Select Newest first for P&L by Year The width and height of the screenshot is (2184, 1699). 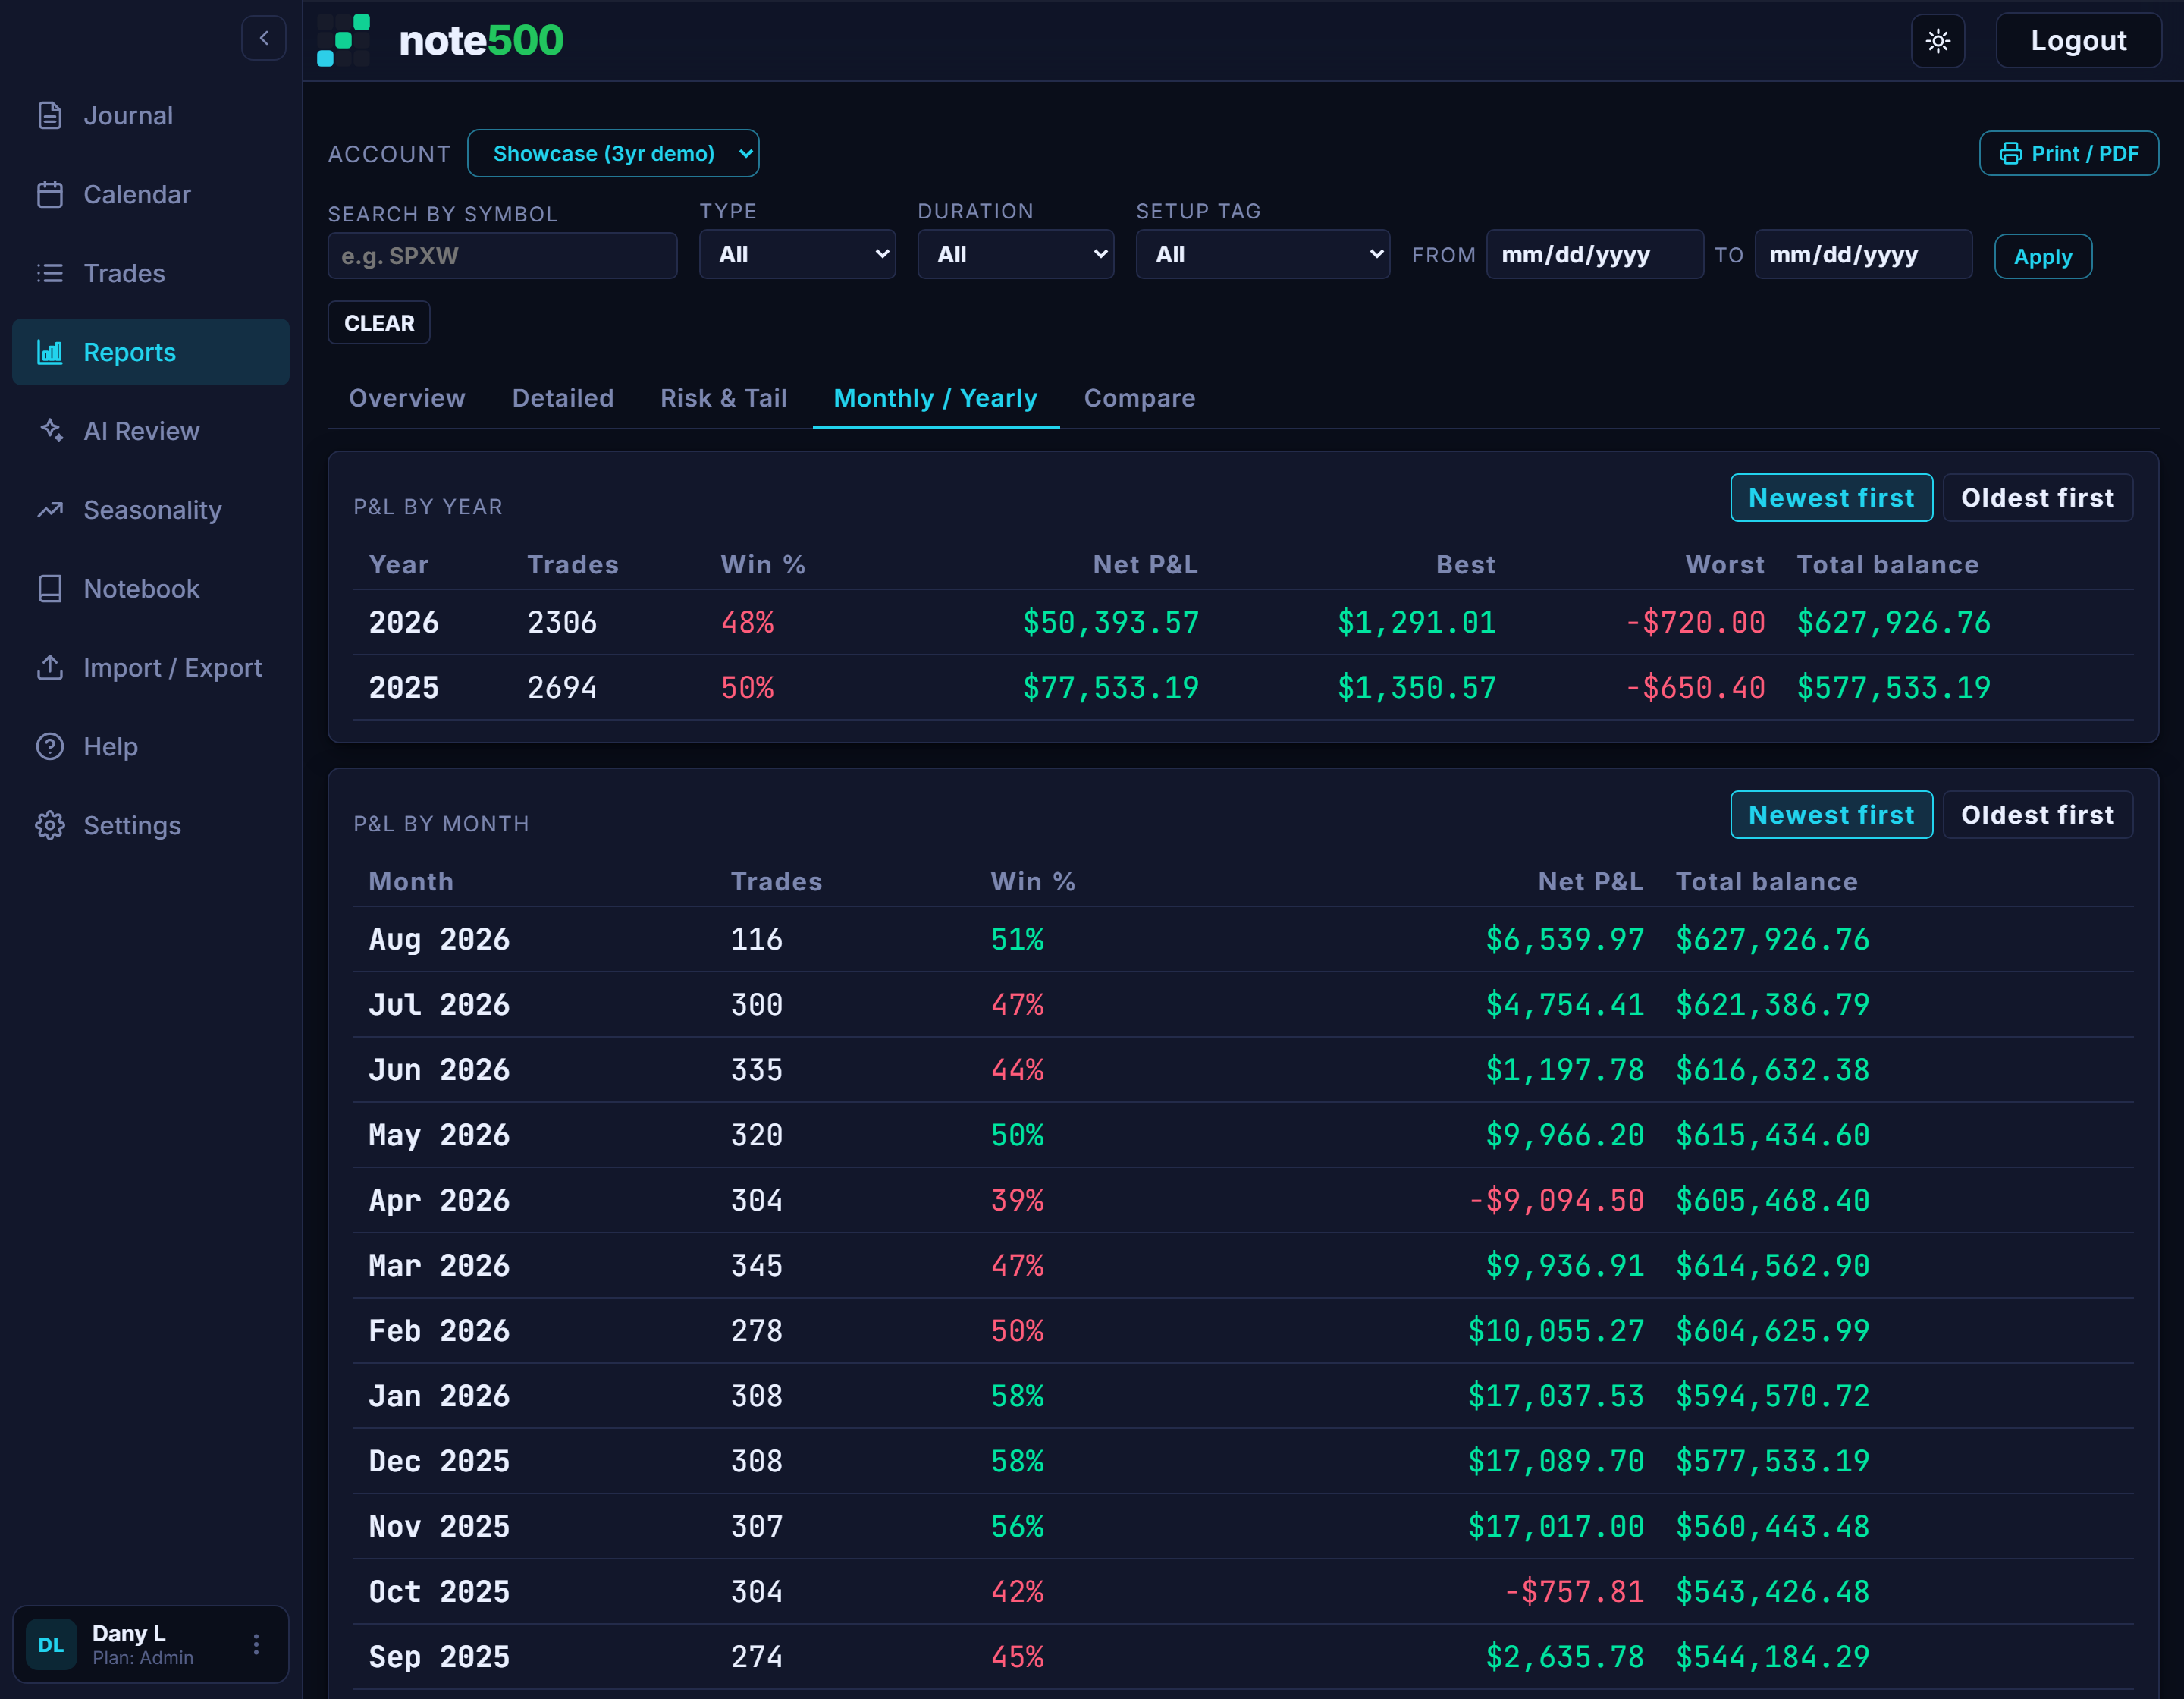click(1831, 498)
